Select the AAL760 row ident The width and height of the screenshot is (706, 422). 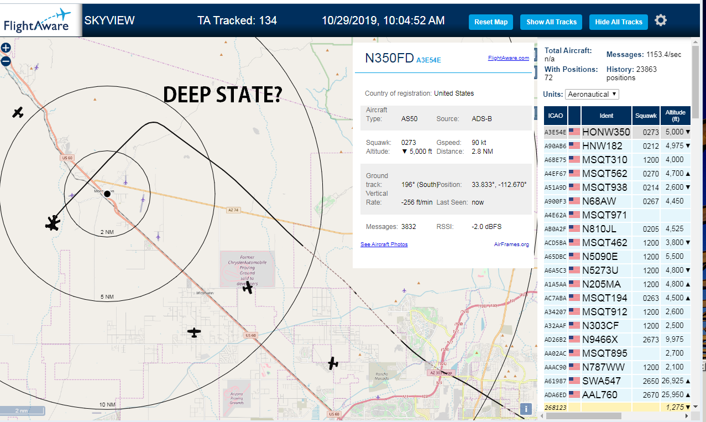click(606, 395)
